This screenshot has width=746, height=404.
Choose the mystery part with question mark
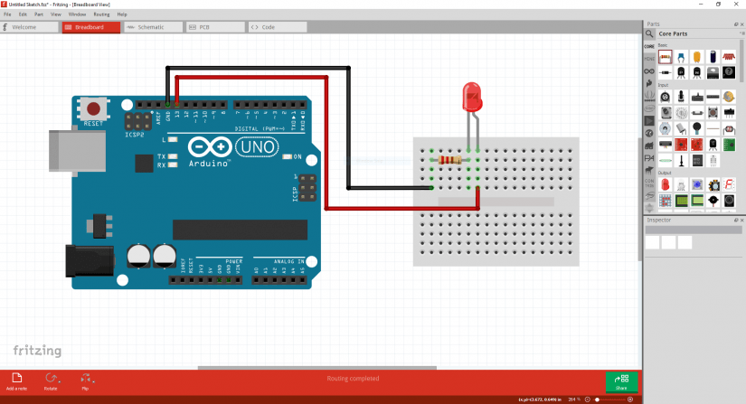coord(729,72)
